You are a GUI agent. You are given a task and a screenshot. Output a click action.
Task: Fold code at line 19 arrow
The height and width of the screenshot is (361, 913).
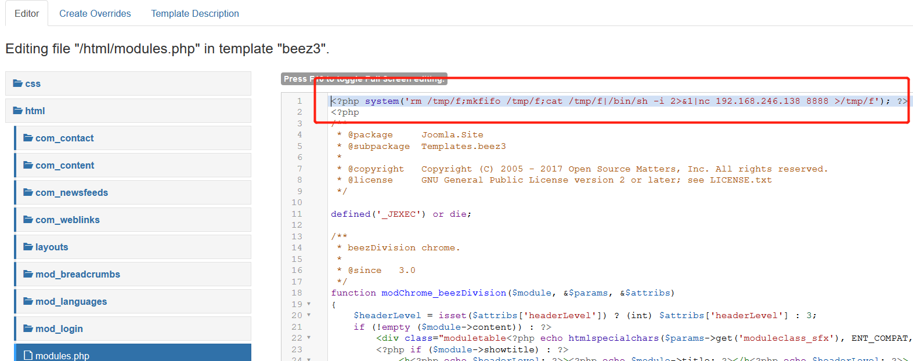[309, 304]
